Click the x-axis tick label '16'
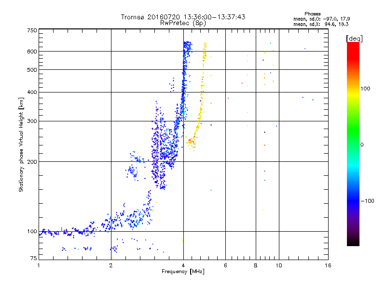The image size is (386, 289). (x=328, y=265)
